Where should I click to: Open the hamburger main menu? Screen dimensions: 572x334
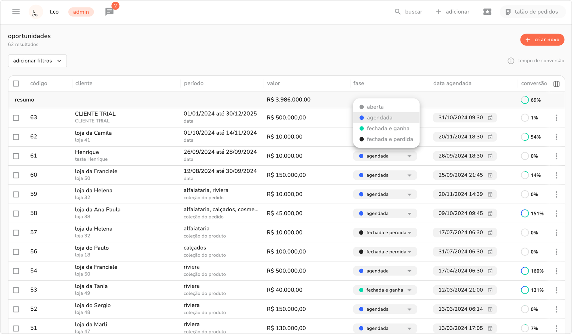tap(16, 12)
